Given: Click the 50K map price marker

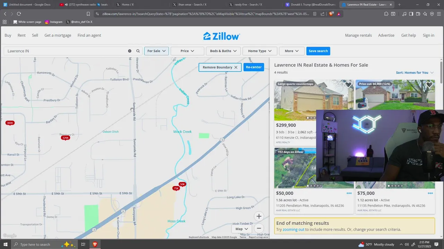Looking at the screenshot, I should click(x=182, y=184).
